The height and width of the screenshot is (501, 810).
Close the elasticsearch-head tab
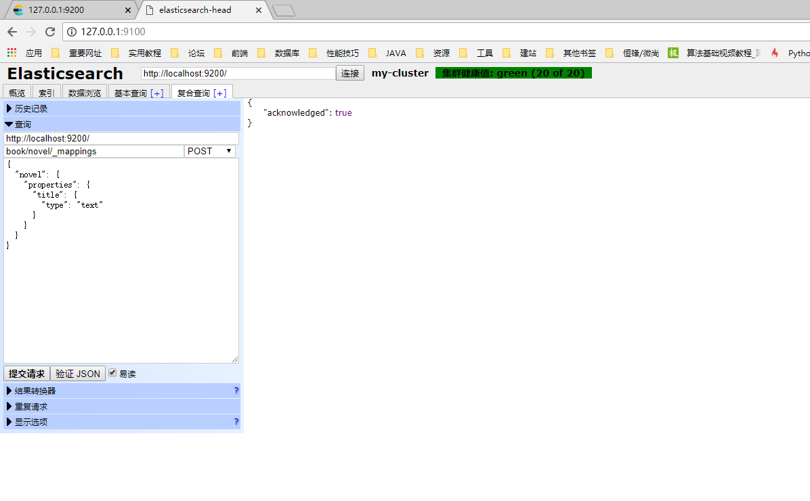258,9
